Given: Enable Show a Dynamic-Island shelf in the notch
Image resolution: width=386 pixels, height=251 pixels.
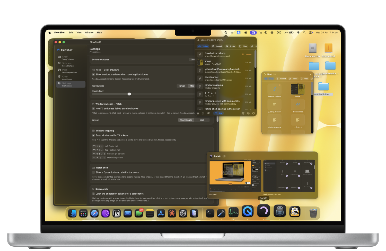Looking at the screenshot, I should 93,172.
